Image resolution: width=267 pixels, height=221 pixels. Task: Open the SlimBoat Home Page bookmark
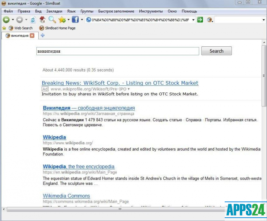(x=57, y=28)
